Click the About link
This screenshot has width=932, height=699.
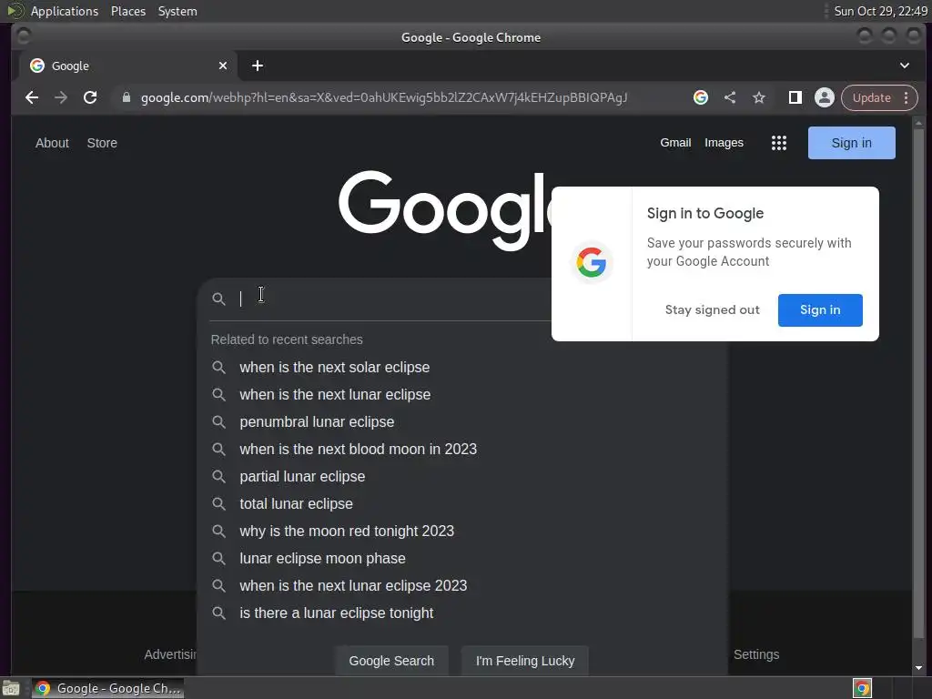52,143
